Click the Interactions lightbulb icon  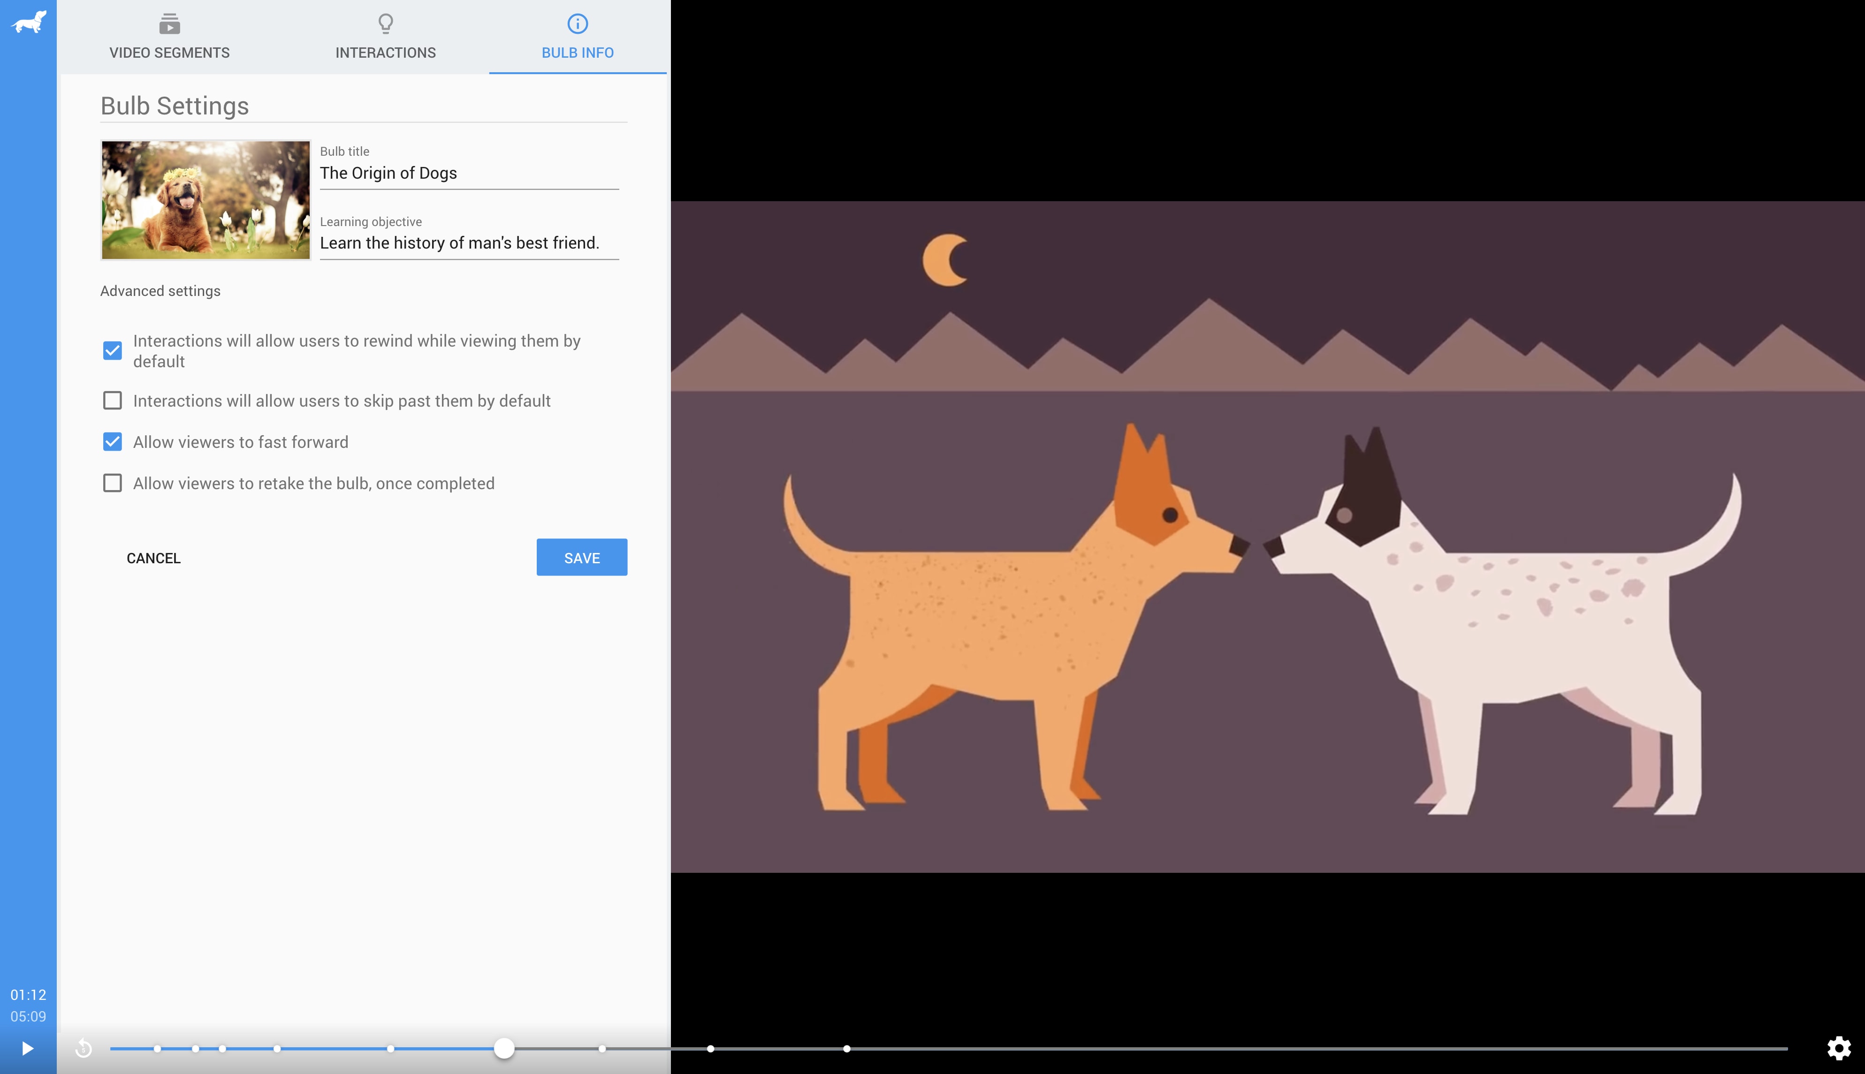pos(385,23)
